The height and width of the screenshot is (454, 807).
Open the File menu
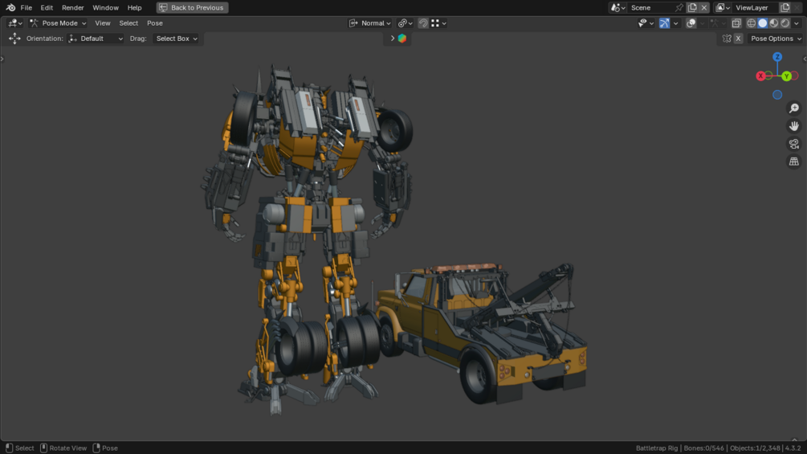click(26, 8)
